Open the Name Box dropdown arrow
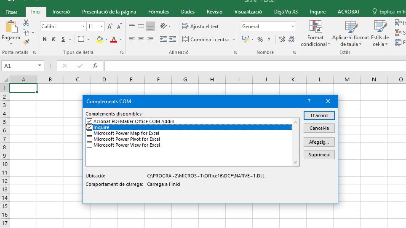Screen dimensions: 406x228 pos(40,66)
